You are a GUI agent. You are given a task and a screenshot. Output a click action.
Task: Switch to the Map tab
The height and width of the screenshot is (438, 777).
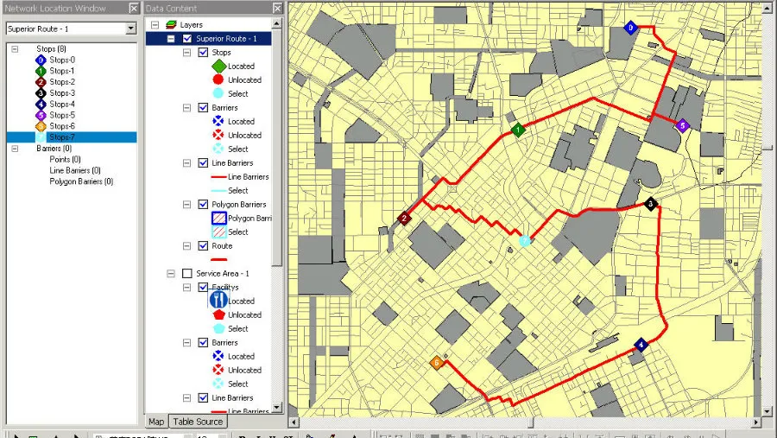coord(156,422)
